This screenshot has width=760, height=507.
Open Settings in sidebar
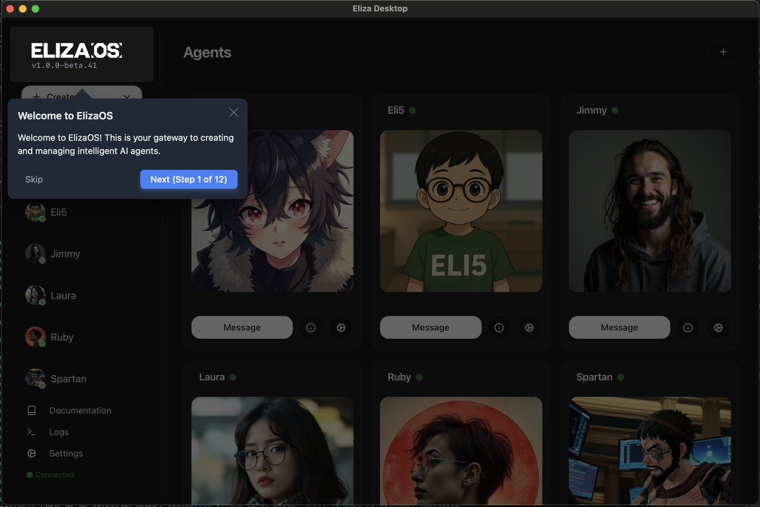(x=66, y=454)
